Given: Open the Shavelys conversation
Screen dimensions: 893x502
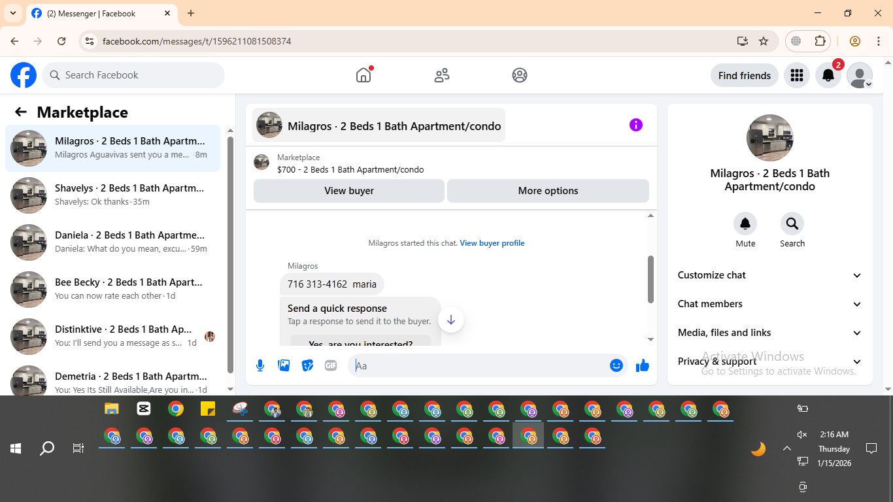Looking at the screenshot, I should coord(113,195).
